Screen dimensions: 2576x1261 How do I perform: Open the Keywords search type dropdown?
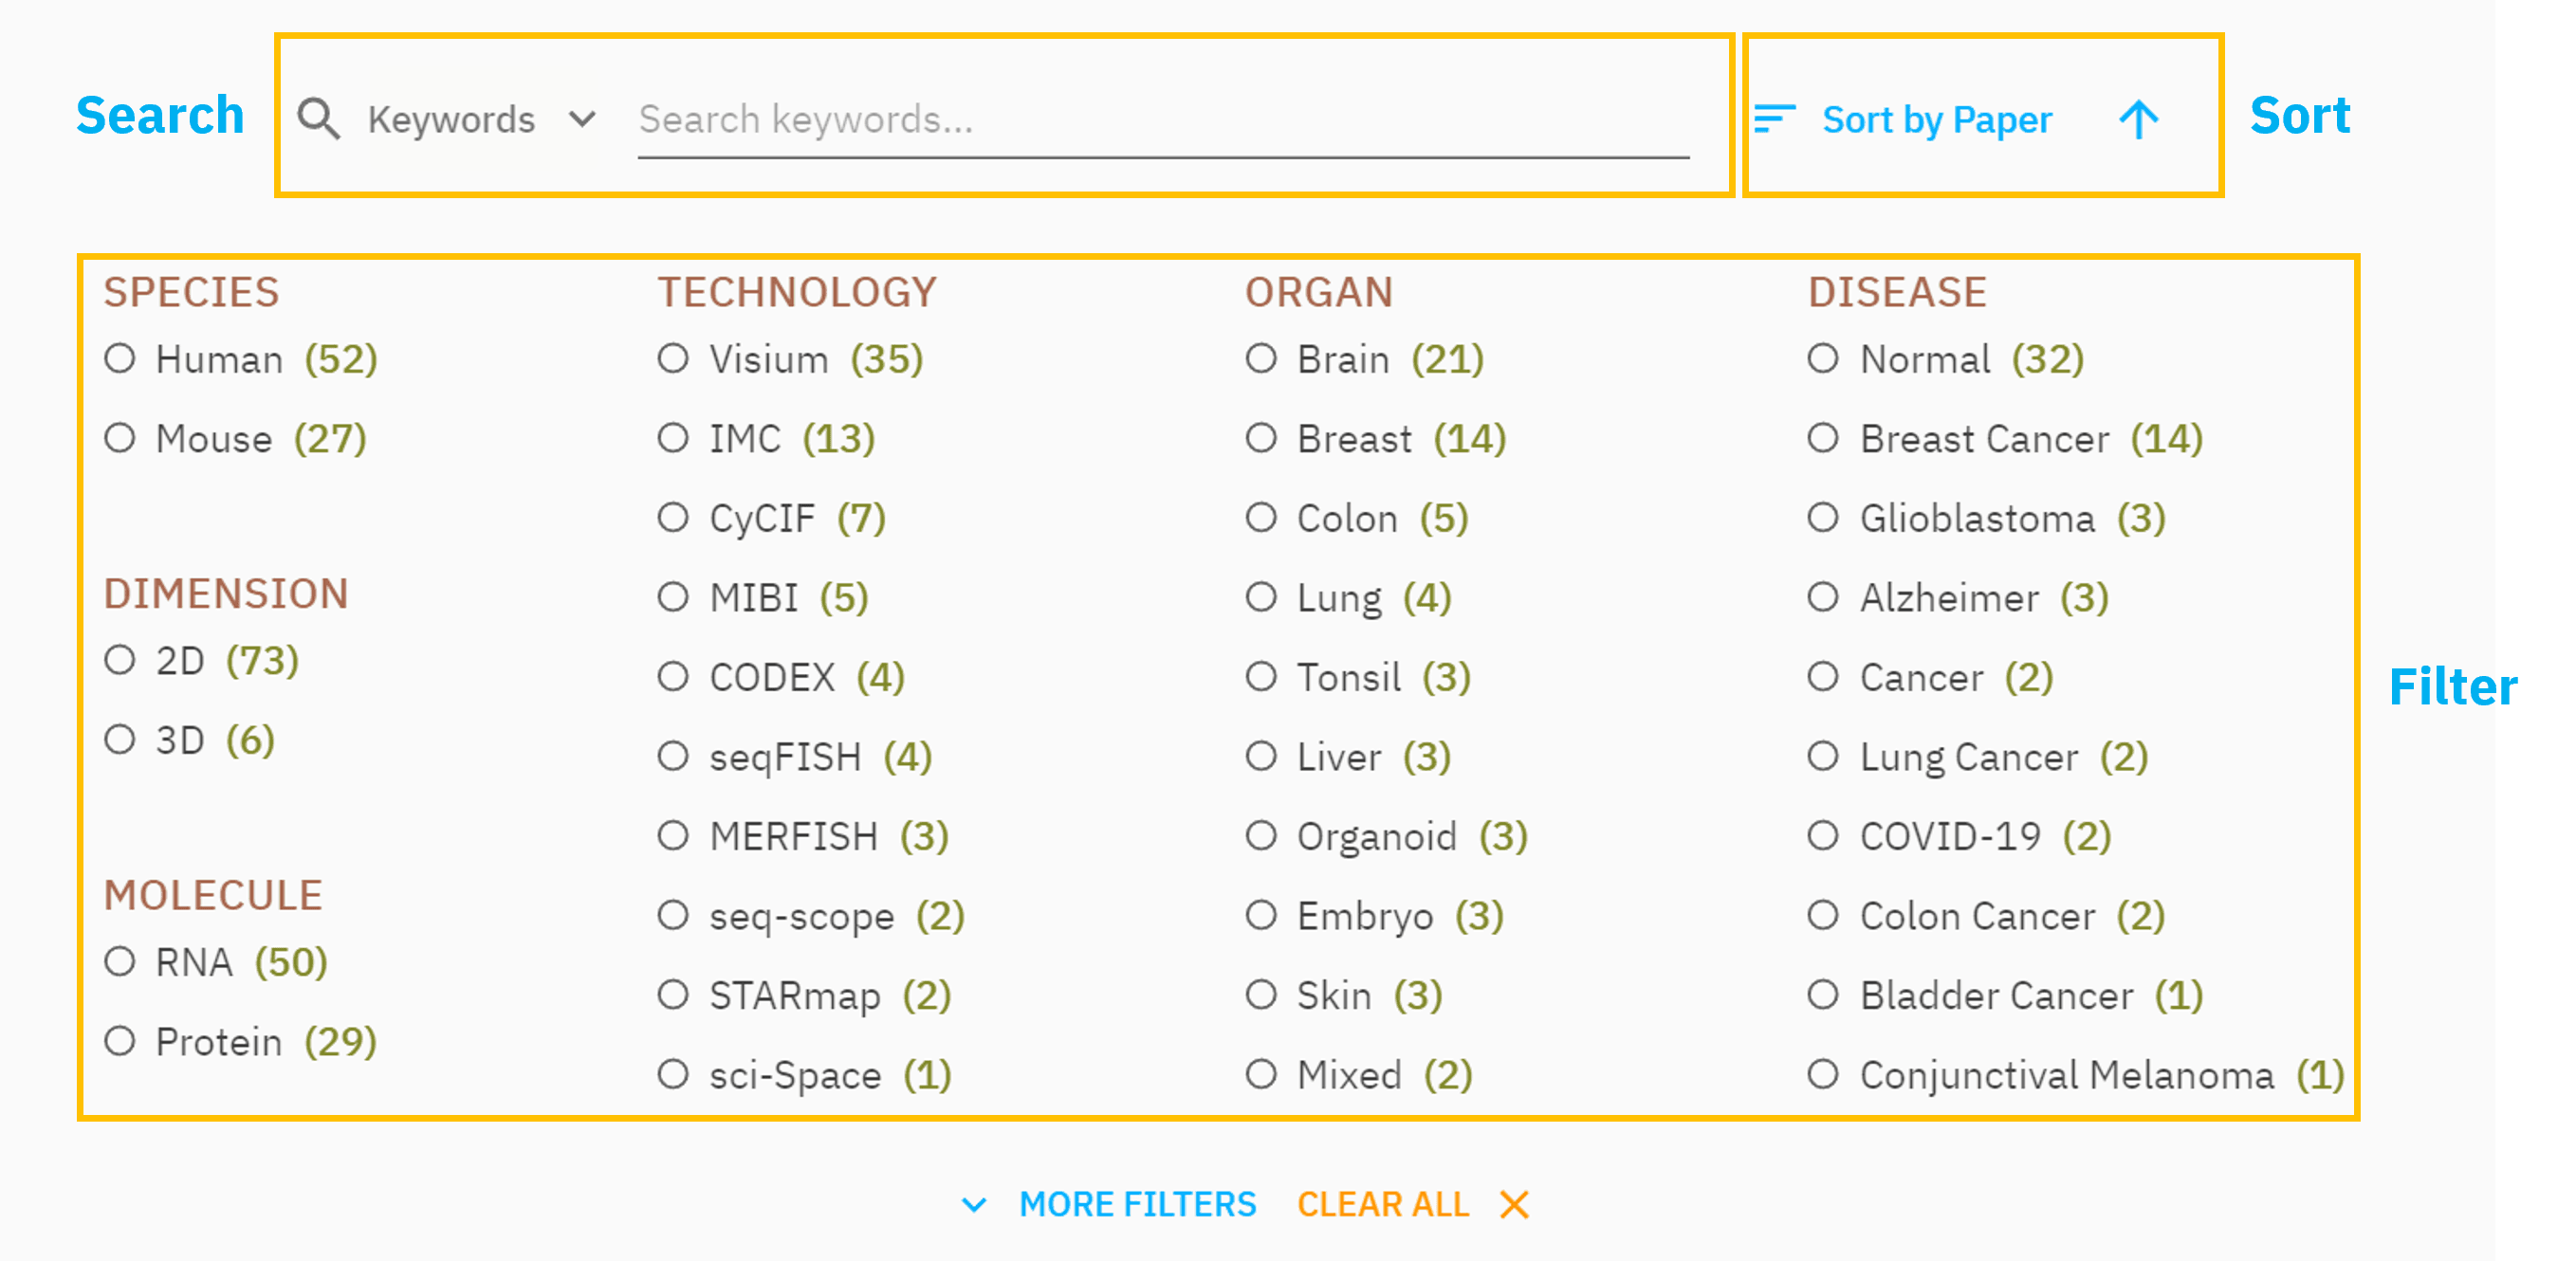(x=482, y=120)
